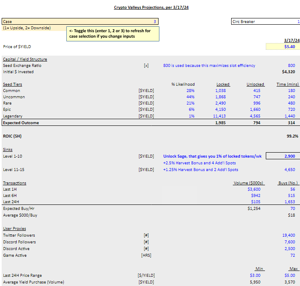Click the 24H price range min $3.00
The image size is (300, 286).
pyautogui.click(x=255, y=275)
